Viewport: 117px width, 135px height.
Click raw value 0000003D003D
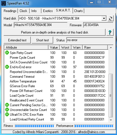(x=95, y=91)
